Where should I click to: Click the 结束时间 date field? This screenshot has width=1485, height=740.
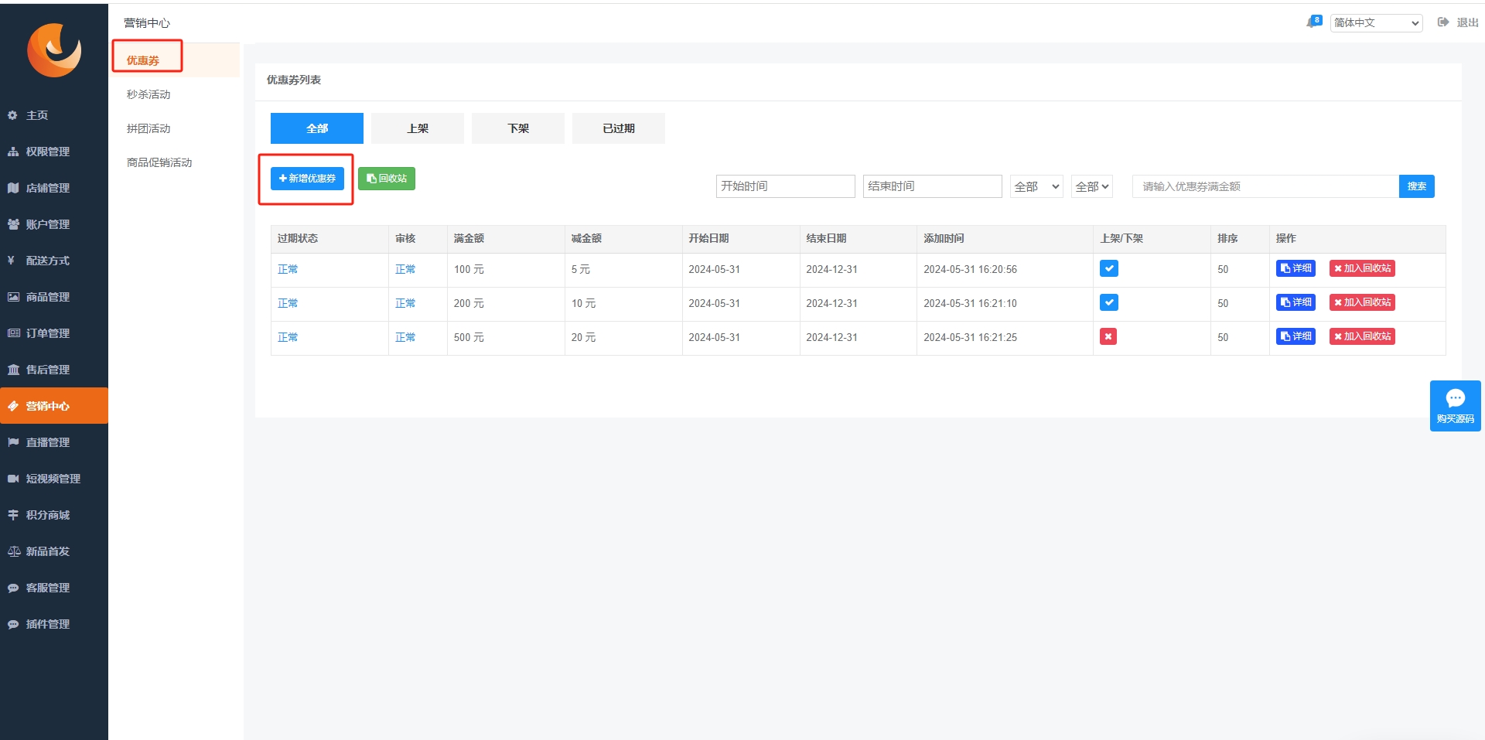(x=932, y=186)
